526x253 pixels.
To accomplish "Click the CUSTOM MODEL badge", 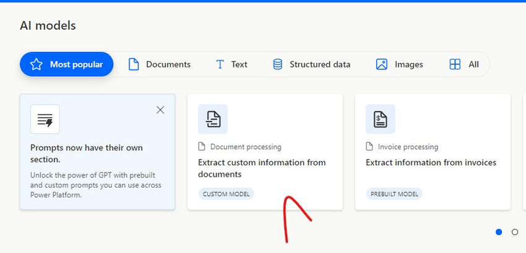I will pos(226,194).
